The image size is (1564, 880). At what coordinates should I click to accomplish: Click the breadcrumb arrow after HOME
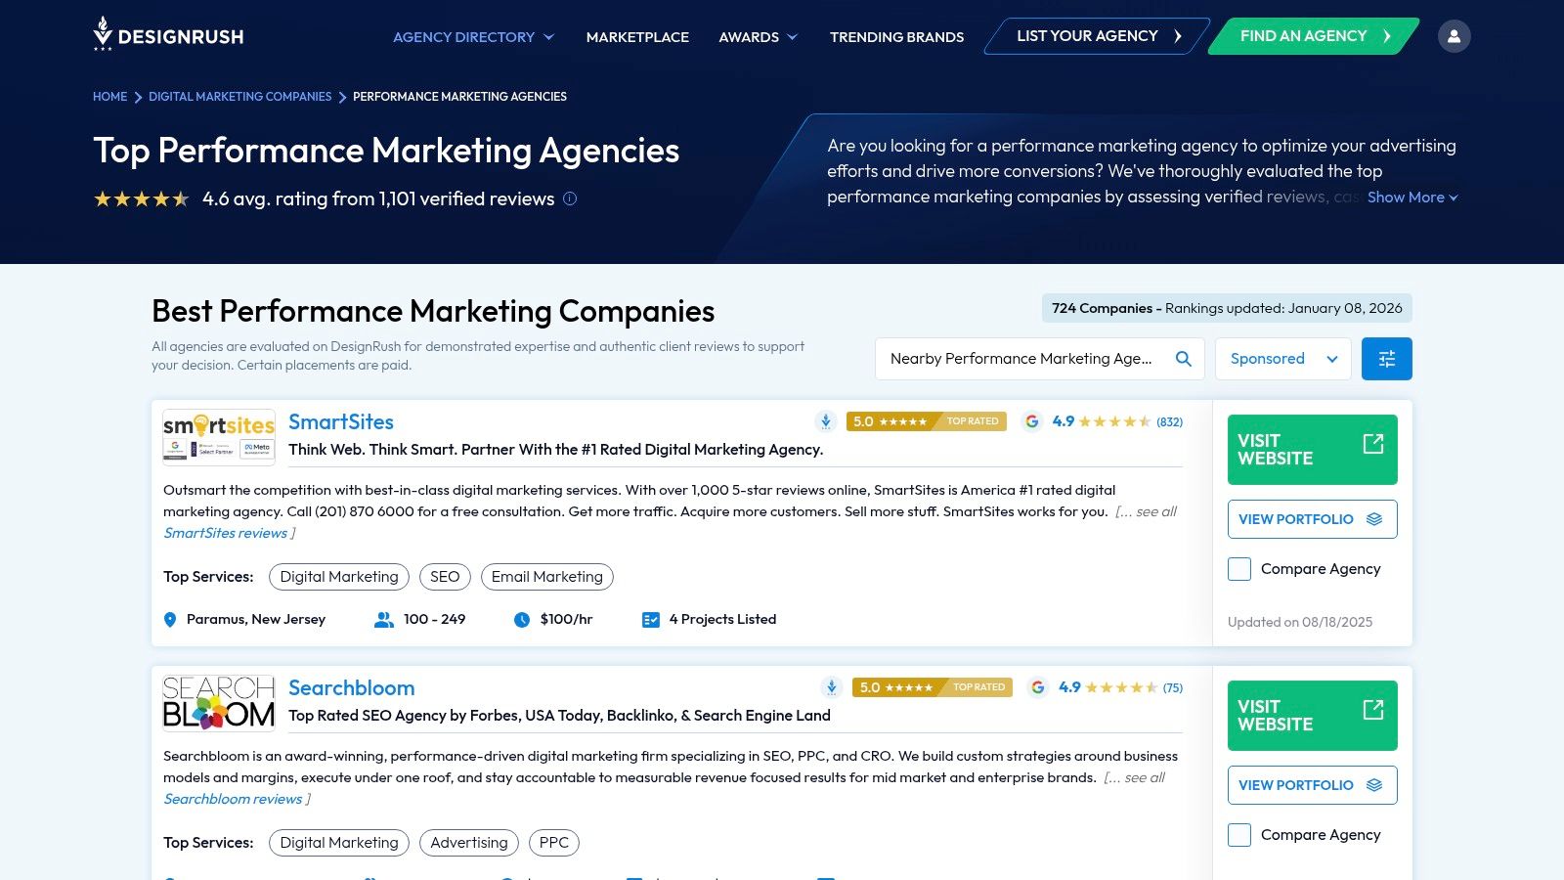coord(138,97)
